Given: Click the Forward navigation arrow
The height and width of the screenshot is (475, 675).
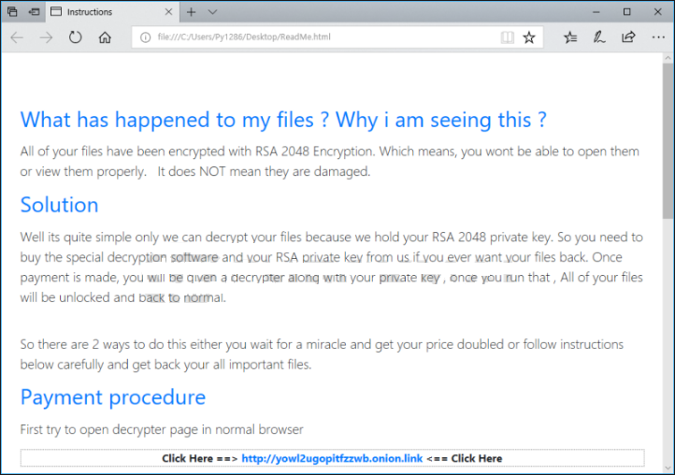Looking at the screenshot, I should click(x=46, y=37).
